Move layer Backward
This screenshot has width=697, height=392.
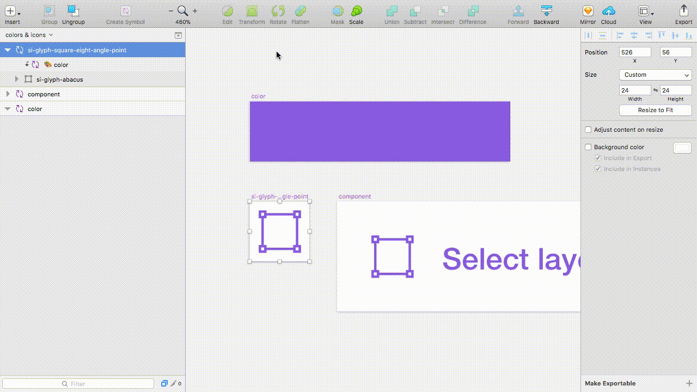click(546, 11)
